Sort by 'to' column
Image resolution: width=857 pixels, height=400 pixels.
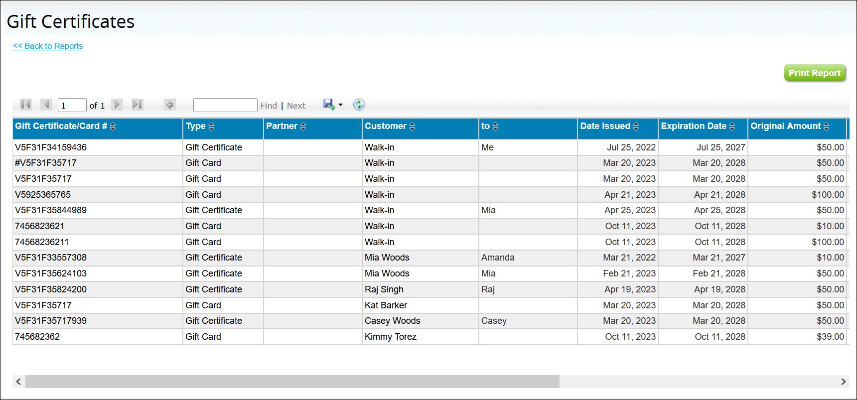tap(495, 127)
